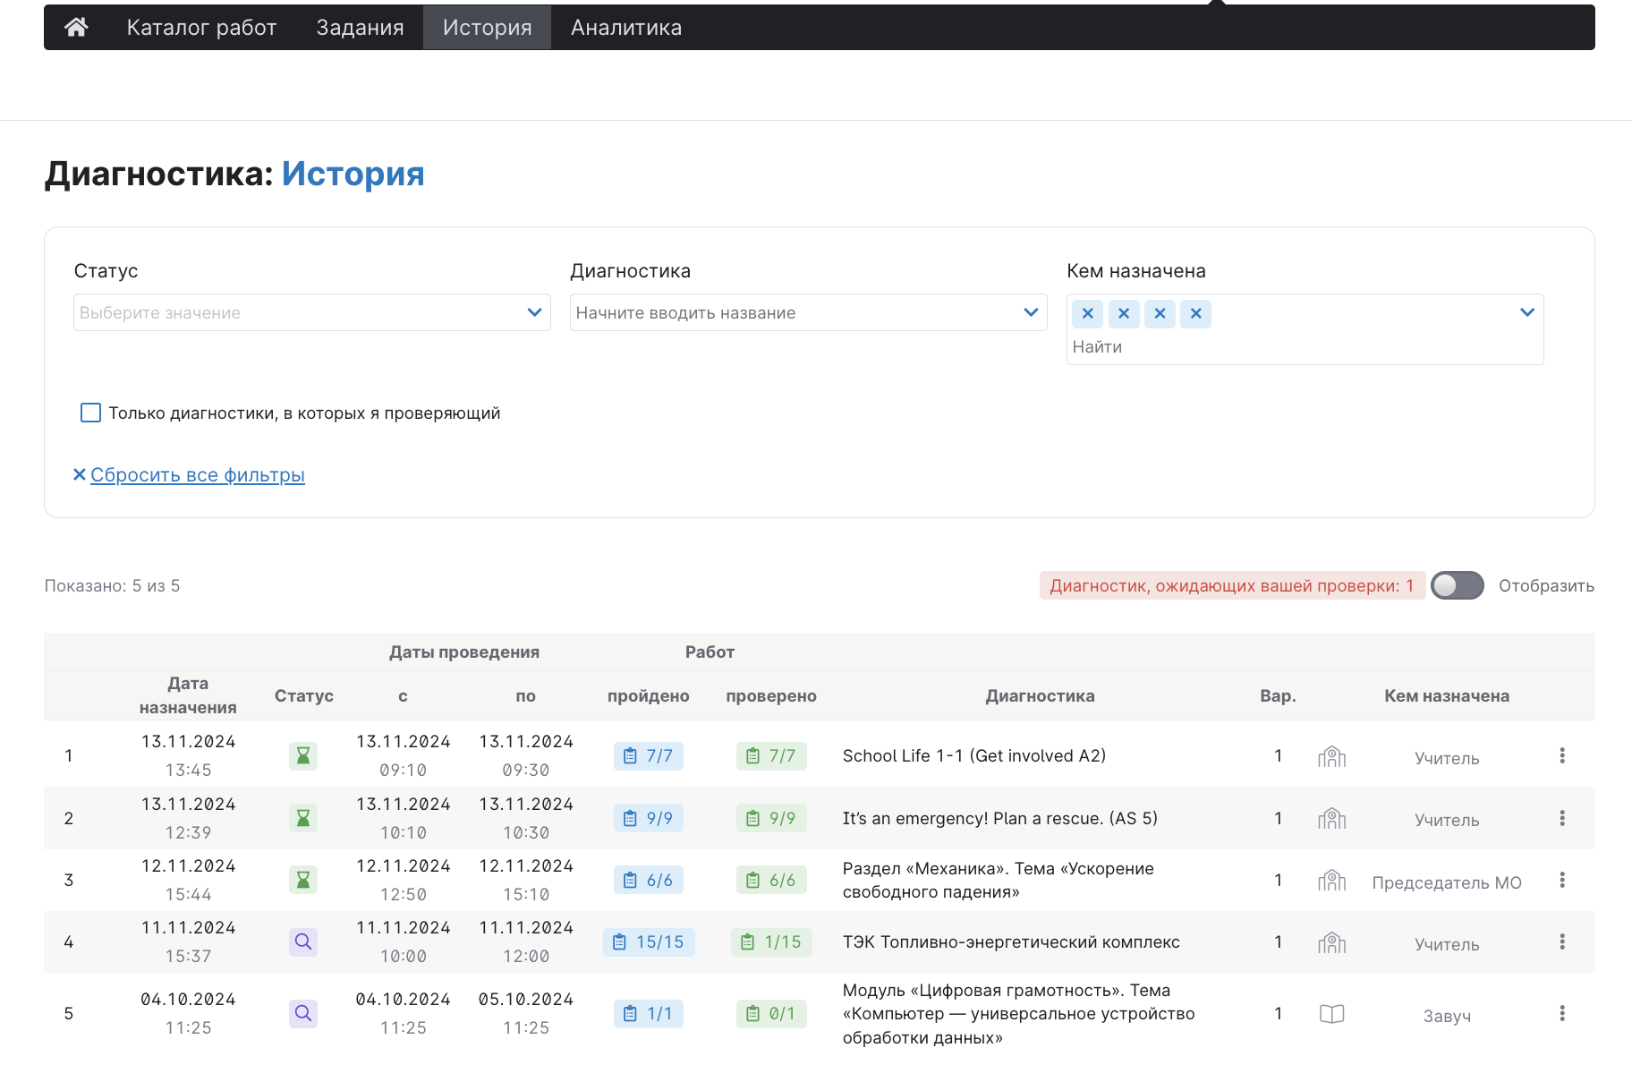1632x1065 pixels.
Task: Check the 'Только диагностики' reviewer checkbox
Action: pyautogui.click(x=90, y=413)
